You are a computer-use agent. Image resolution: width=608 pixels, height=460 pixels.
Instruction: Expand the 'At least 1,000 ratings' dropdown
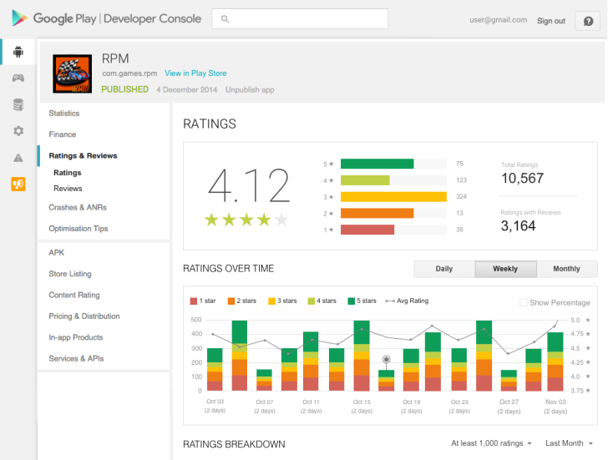point(491,443)
